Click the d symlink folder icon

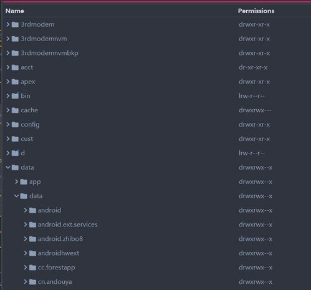(x=15, y=153)
